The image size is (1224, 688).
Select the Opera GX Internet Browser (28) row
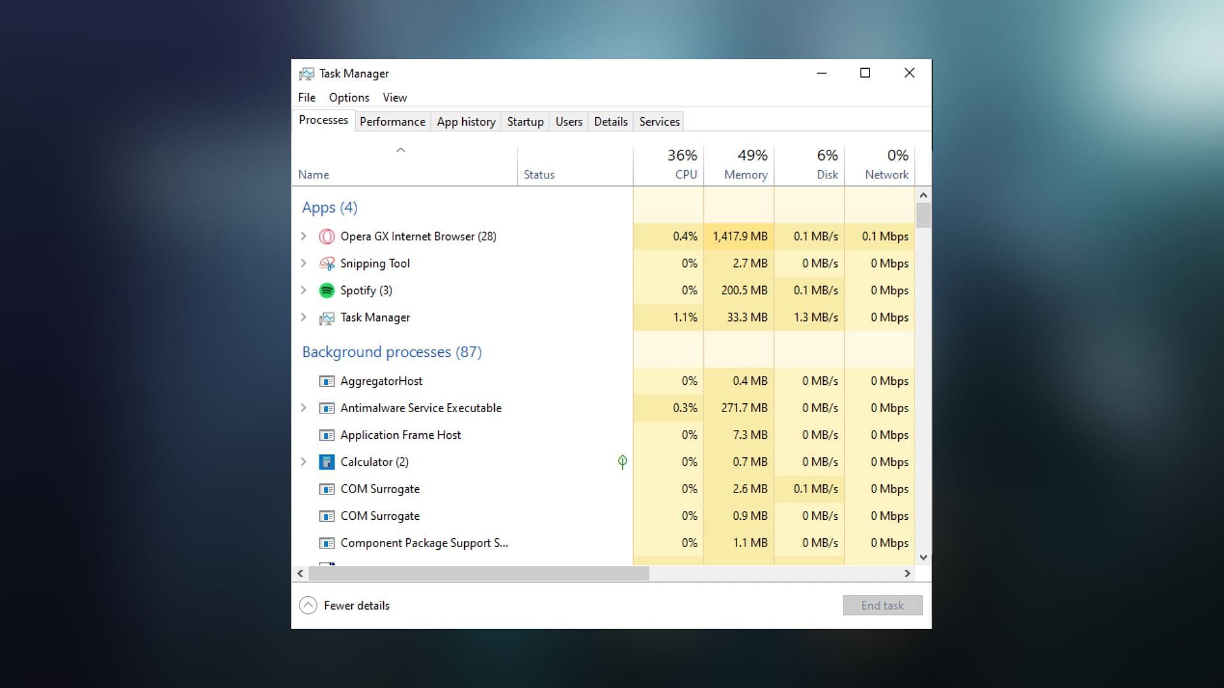(603, 236)
